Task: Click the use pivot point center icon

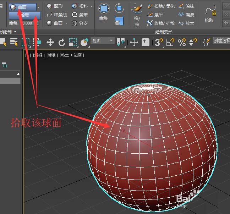Action: coord(121,43)
